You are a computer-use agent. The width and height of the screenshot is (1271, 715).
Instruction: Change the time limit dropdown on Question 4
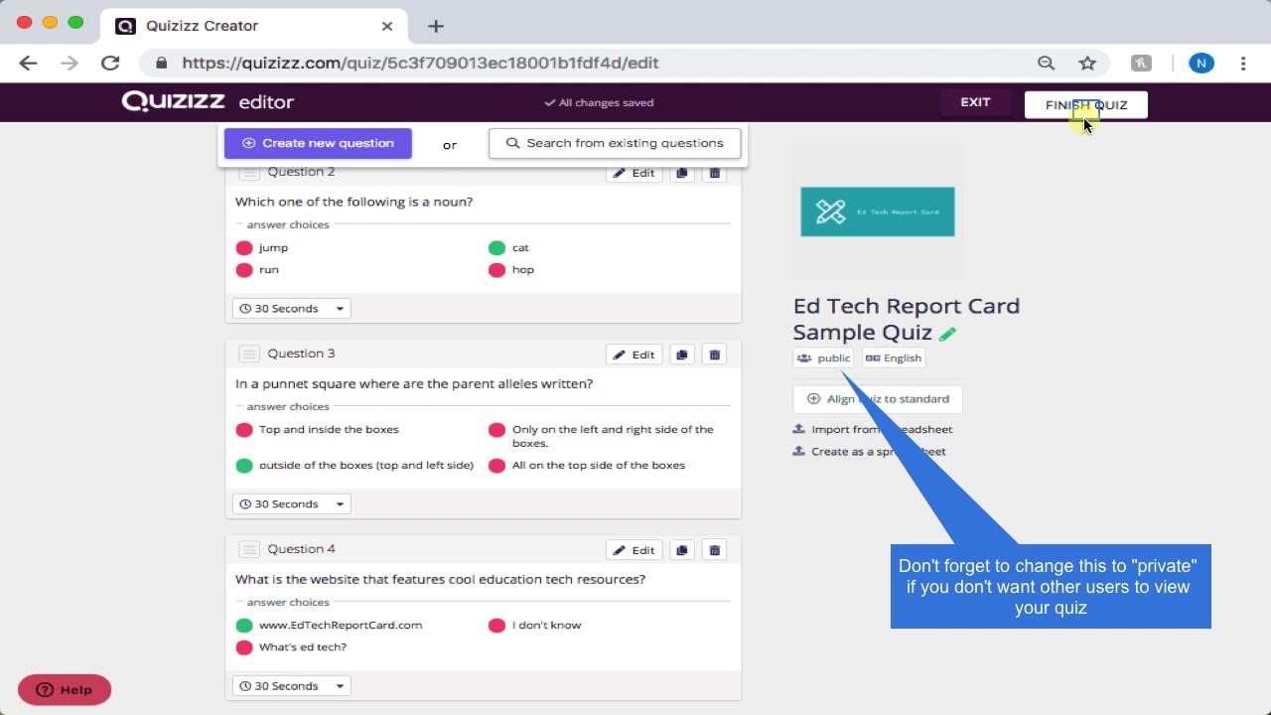290,685
